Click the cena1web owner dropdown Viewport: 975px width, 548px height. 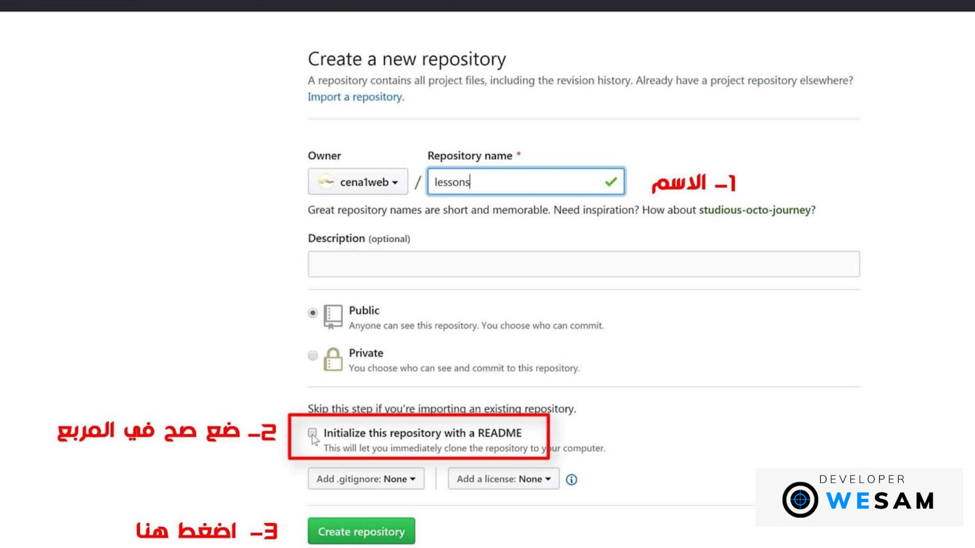[358, 181]
